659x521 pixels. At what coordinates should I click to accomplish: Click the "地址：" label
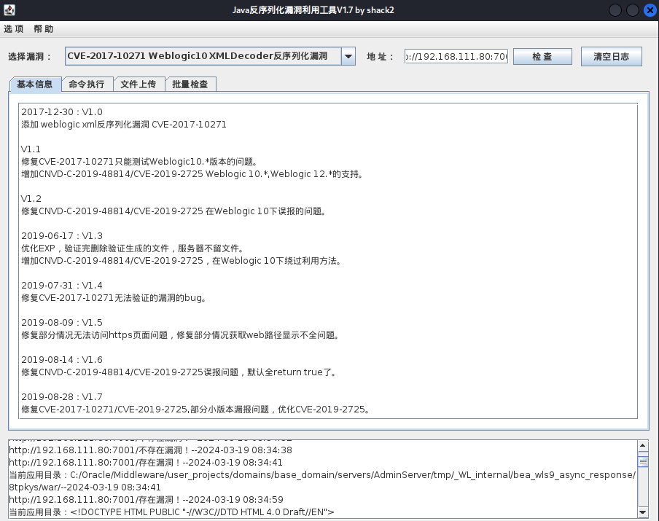point(380,57)
